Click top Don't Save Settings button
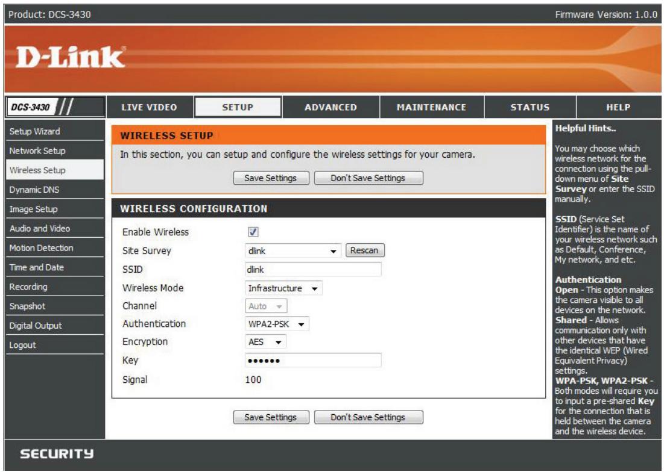664x472 pixels. click(368, 178)
